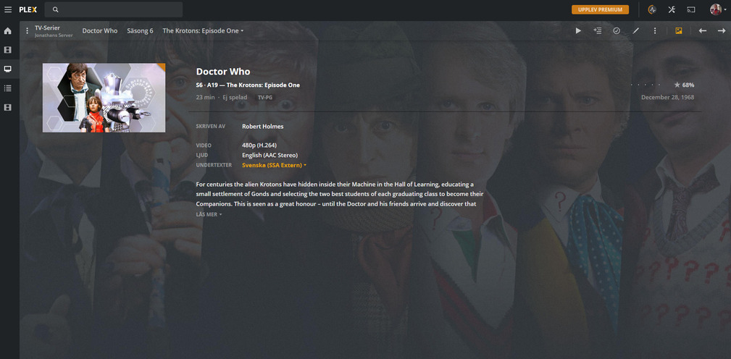
Task: Rate the episode using the star dots
Action: pyautogui.click(x=646, y=85)
